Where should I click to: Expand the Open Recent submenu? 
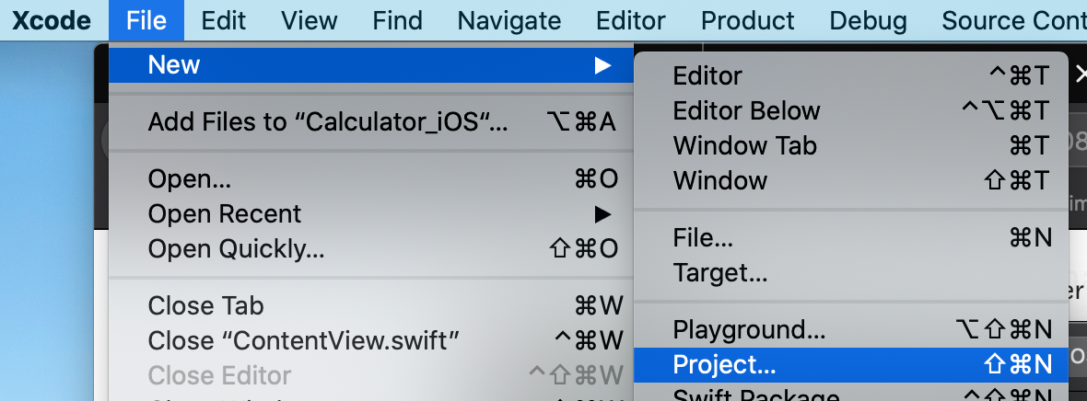pyautogui.click(x=602, y=214)
